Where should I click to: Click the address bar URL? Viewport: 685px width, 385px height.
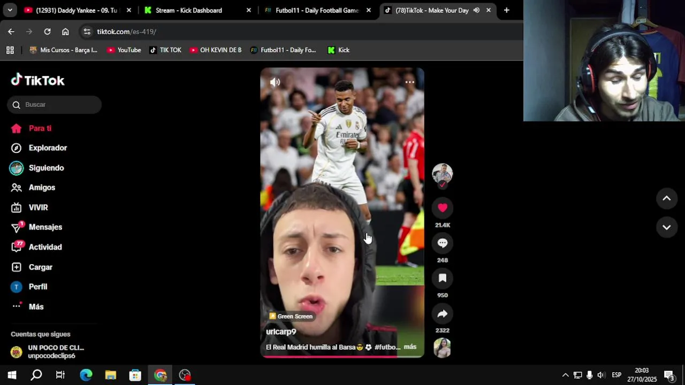(126, 32)
